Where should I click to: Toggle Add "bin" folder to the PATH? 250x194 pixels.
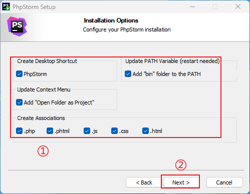[x=128, y=74]
